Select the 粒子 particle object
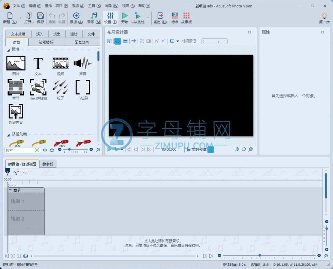This screenshot has width=333, height=269. pos(60,89)
